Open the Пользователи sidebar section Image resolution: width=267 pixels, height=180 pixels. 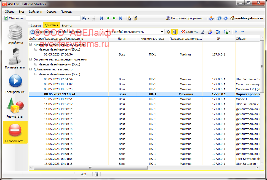15,59
